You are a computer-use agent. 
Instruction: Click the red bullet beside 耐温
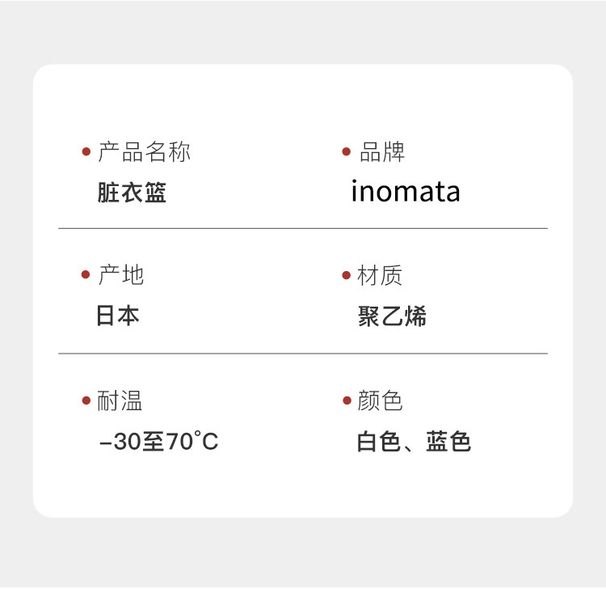pos(86,400)
